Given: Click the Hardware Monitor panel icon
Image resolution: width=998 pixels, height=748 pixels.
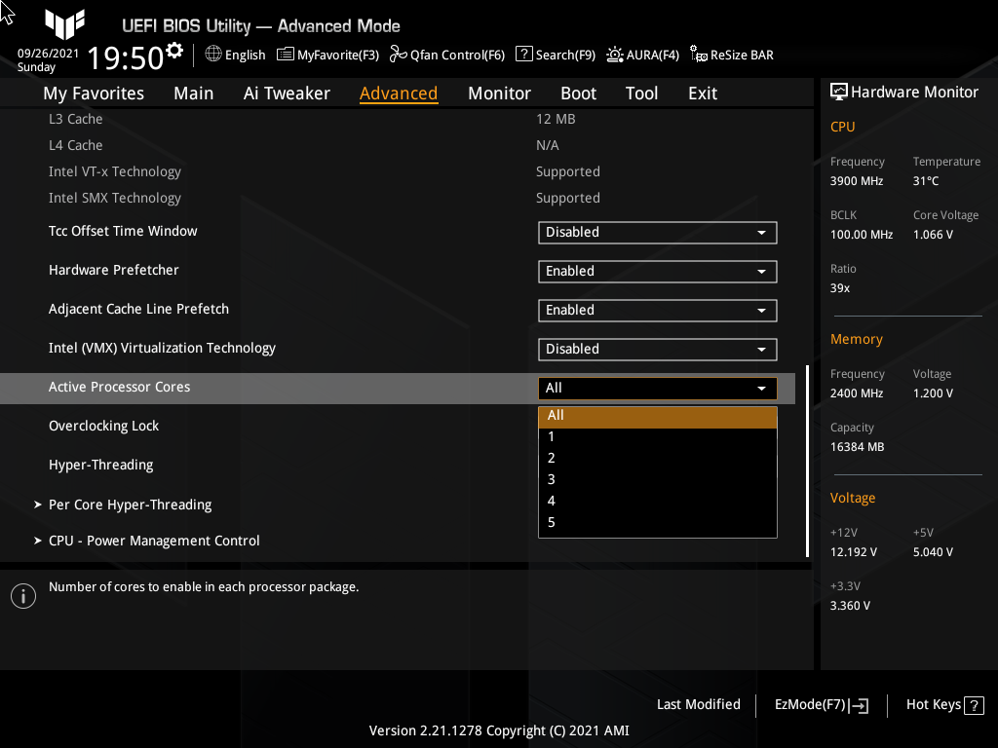Looking at the screenshot, I should tap(839, 92).
